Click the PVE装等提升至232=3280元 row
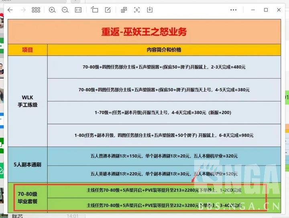289x218 pixels. tap(164, 205)
